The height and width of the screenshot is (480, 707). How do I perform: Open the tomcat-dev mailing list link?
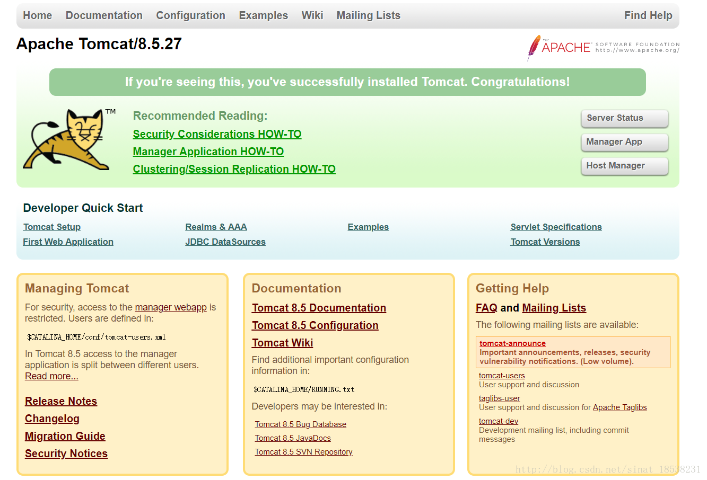[499, 421]
